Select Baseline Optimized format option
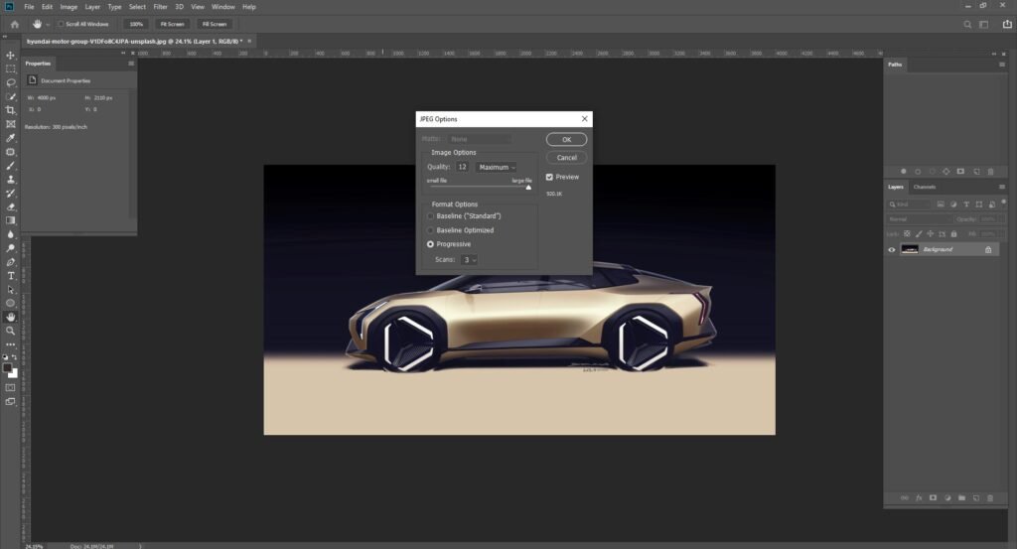1017x549 pixels. tap(430, 230)
